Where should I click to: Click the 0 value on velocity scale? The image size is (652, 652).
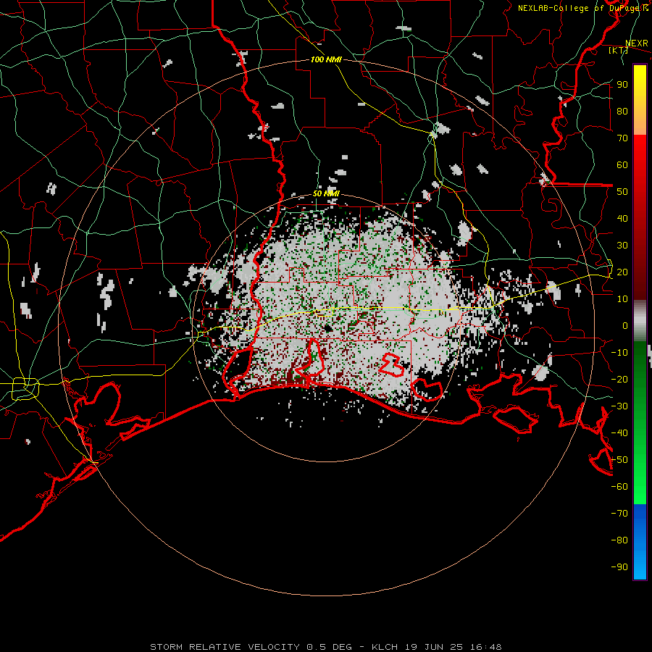coord(625,325)
